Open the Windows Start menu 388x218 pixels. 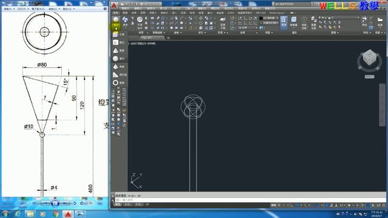(x=5, y=214)
